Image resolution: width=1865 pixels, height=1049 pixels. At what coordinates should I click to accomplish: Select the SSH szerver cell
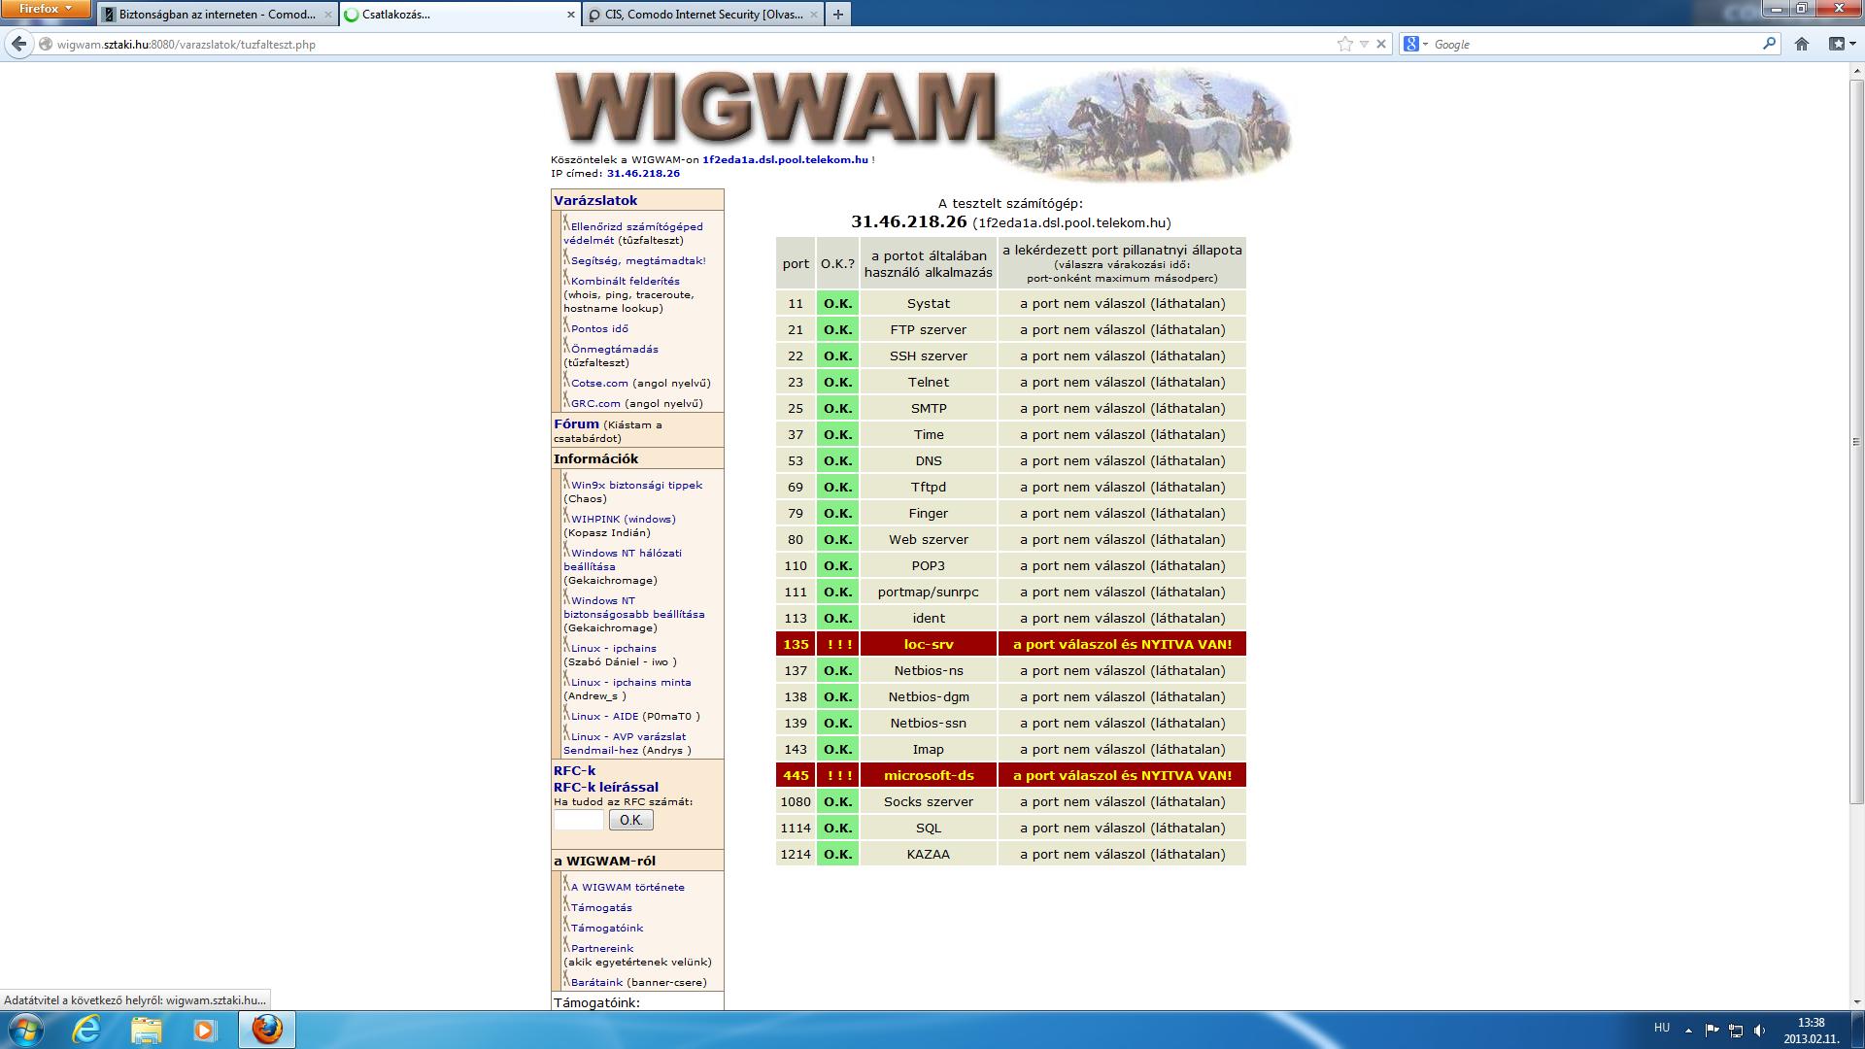(x=929, y=355)
